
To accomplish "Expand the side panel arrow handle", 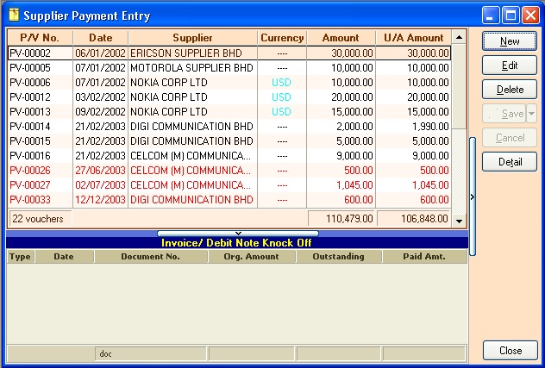I will point(472,196).
